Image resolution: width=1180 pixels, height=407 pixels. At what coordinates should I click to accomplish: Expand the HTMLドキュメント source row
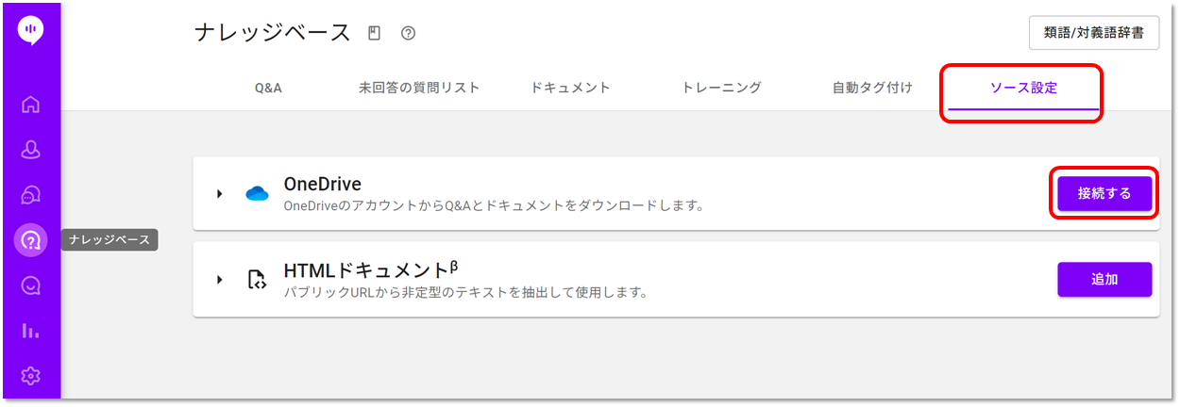[x=219, y=280]
